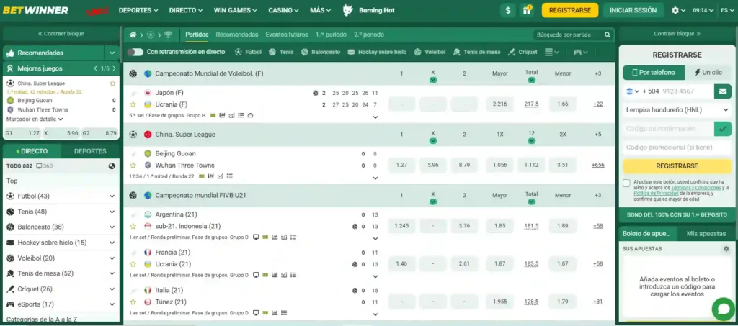Collapse the Recomendados section chevron

click(112, 53)
